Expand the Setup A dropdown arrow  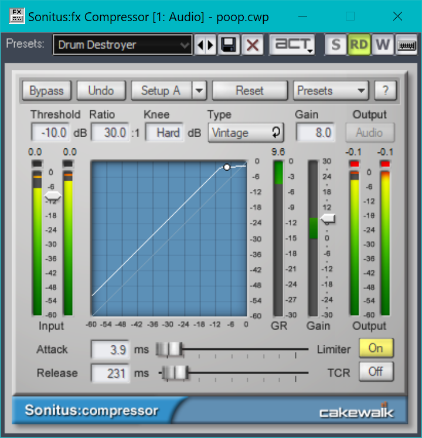(199, 90)
